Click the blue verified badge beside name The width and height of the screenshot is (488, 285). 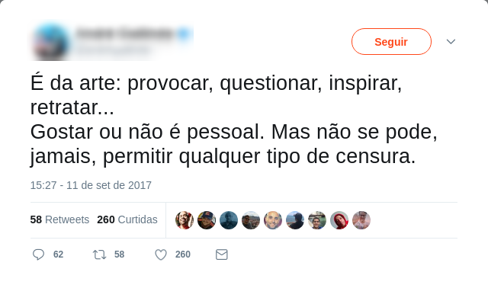184,34
